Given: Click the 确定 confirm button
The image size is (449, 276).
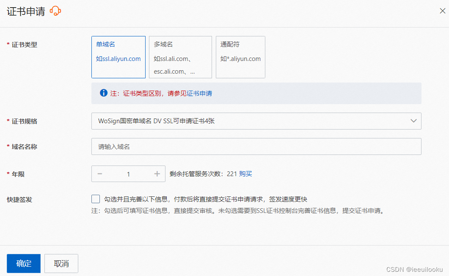Looking at the screenshot, I should (24, 263).
